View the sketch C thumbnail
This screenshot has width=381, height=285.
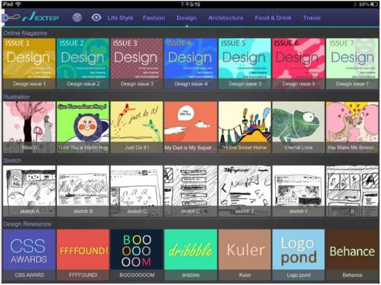pyautogui.click(x=136, y=191)
